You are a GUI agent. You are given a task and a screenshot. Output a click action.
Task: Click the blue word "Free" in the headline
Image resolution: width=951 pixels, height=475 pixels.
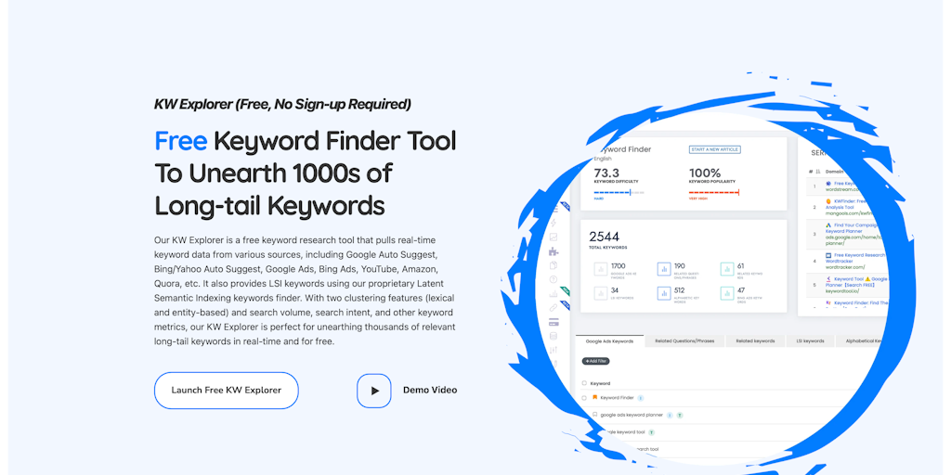181,141
